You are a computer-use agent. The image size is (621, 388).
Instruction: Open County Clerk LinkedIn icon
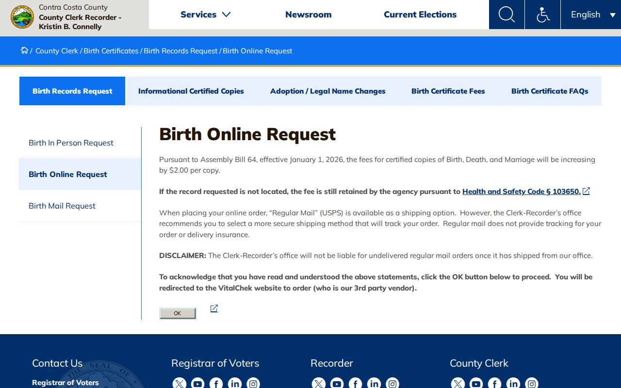pos(513,384)
